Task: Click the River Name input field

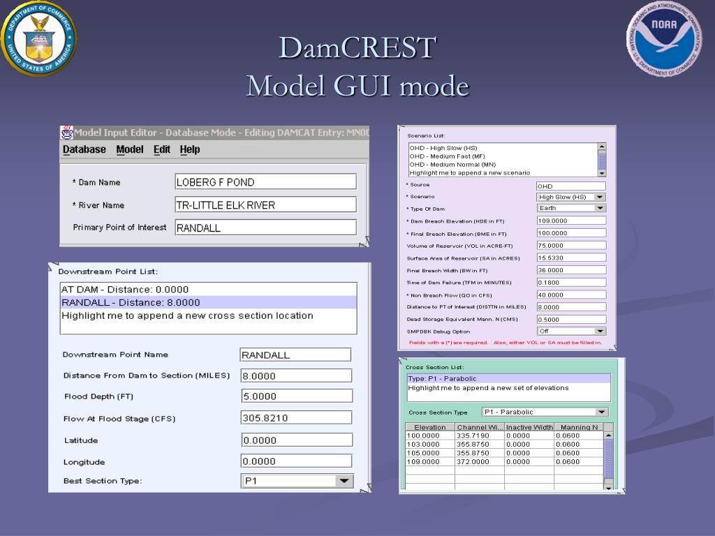Action: pos(265,204)
